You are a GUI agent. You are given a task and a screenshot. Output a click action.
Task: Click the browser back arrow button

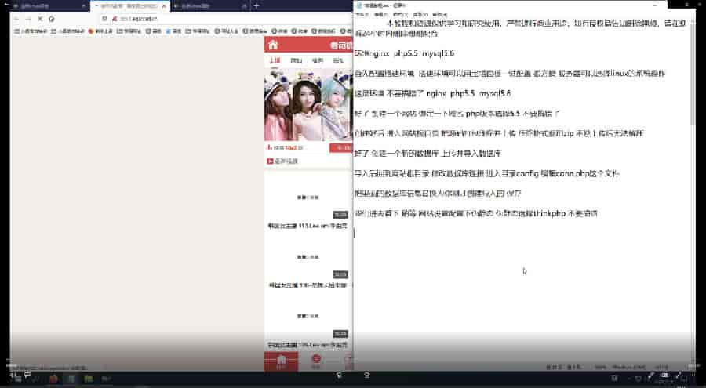tap(17, 19)
